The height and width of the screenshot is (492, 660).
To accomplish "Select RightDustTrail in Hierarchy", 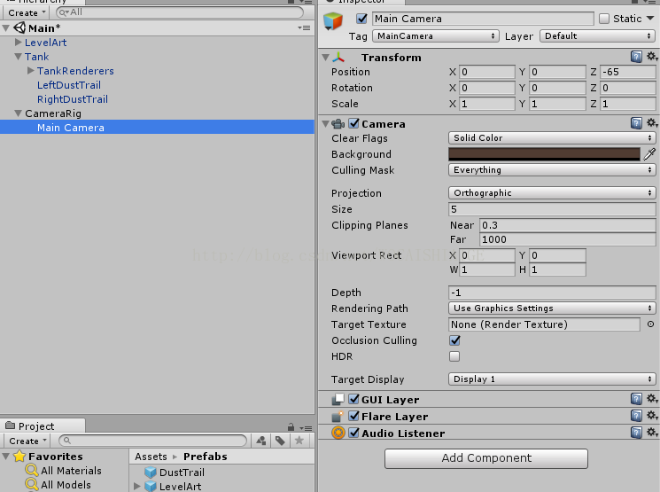I will [73, 99].
